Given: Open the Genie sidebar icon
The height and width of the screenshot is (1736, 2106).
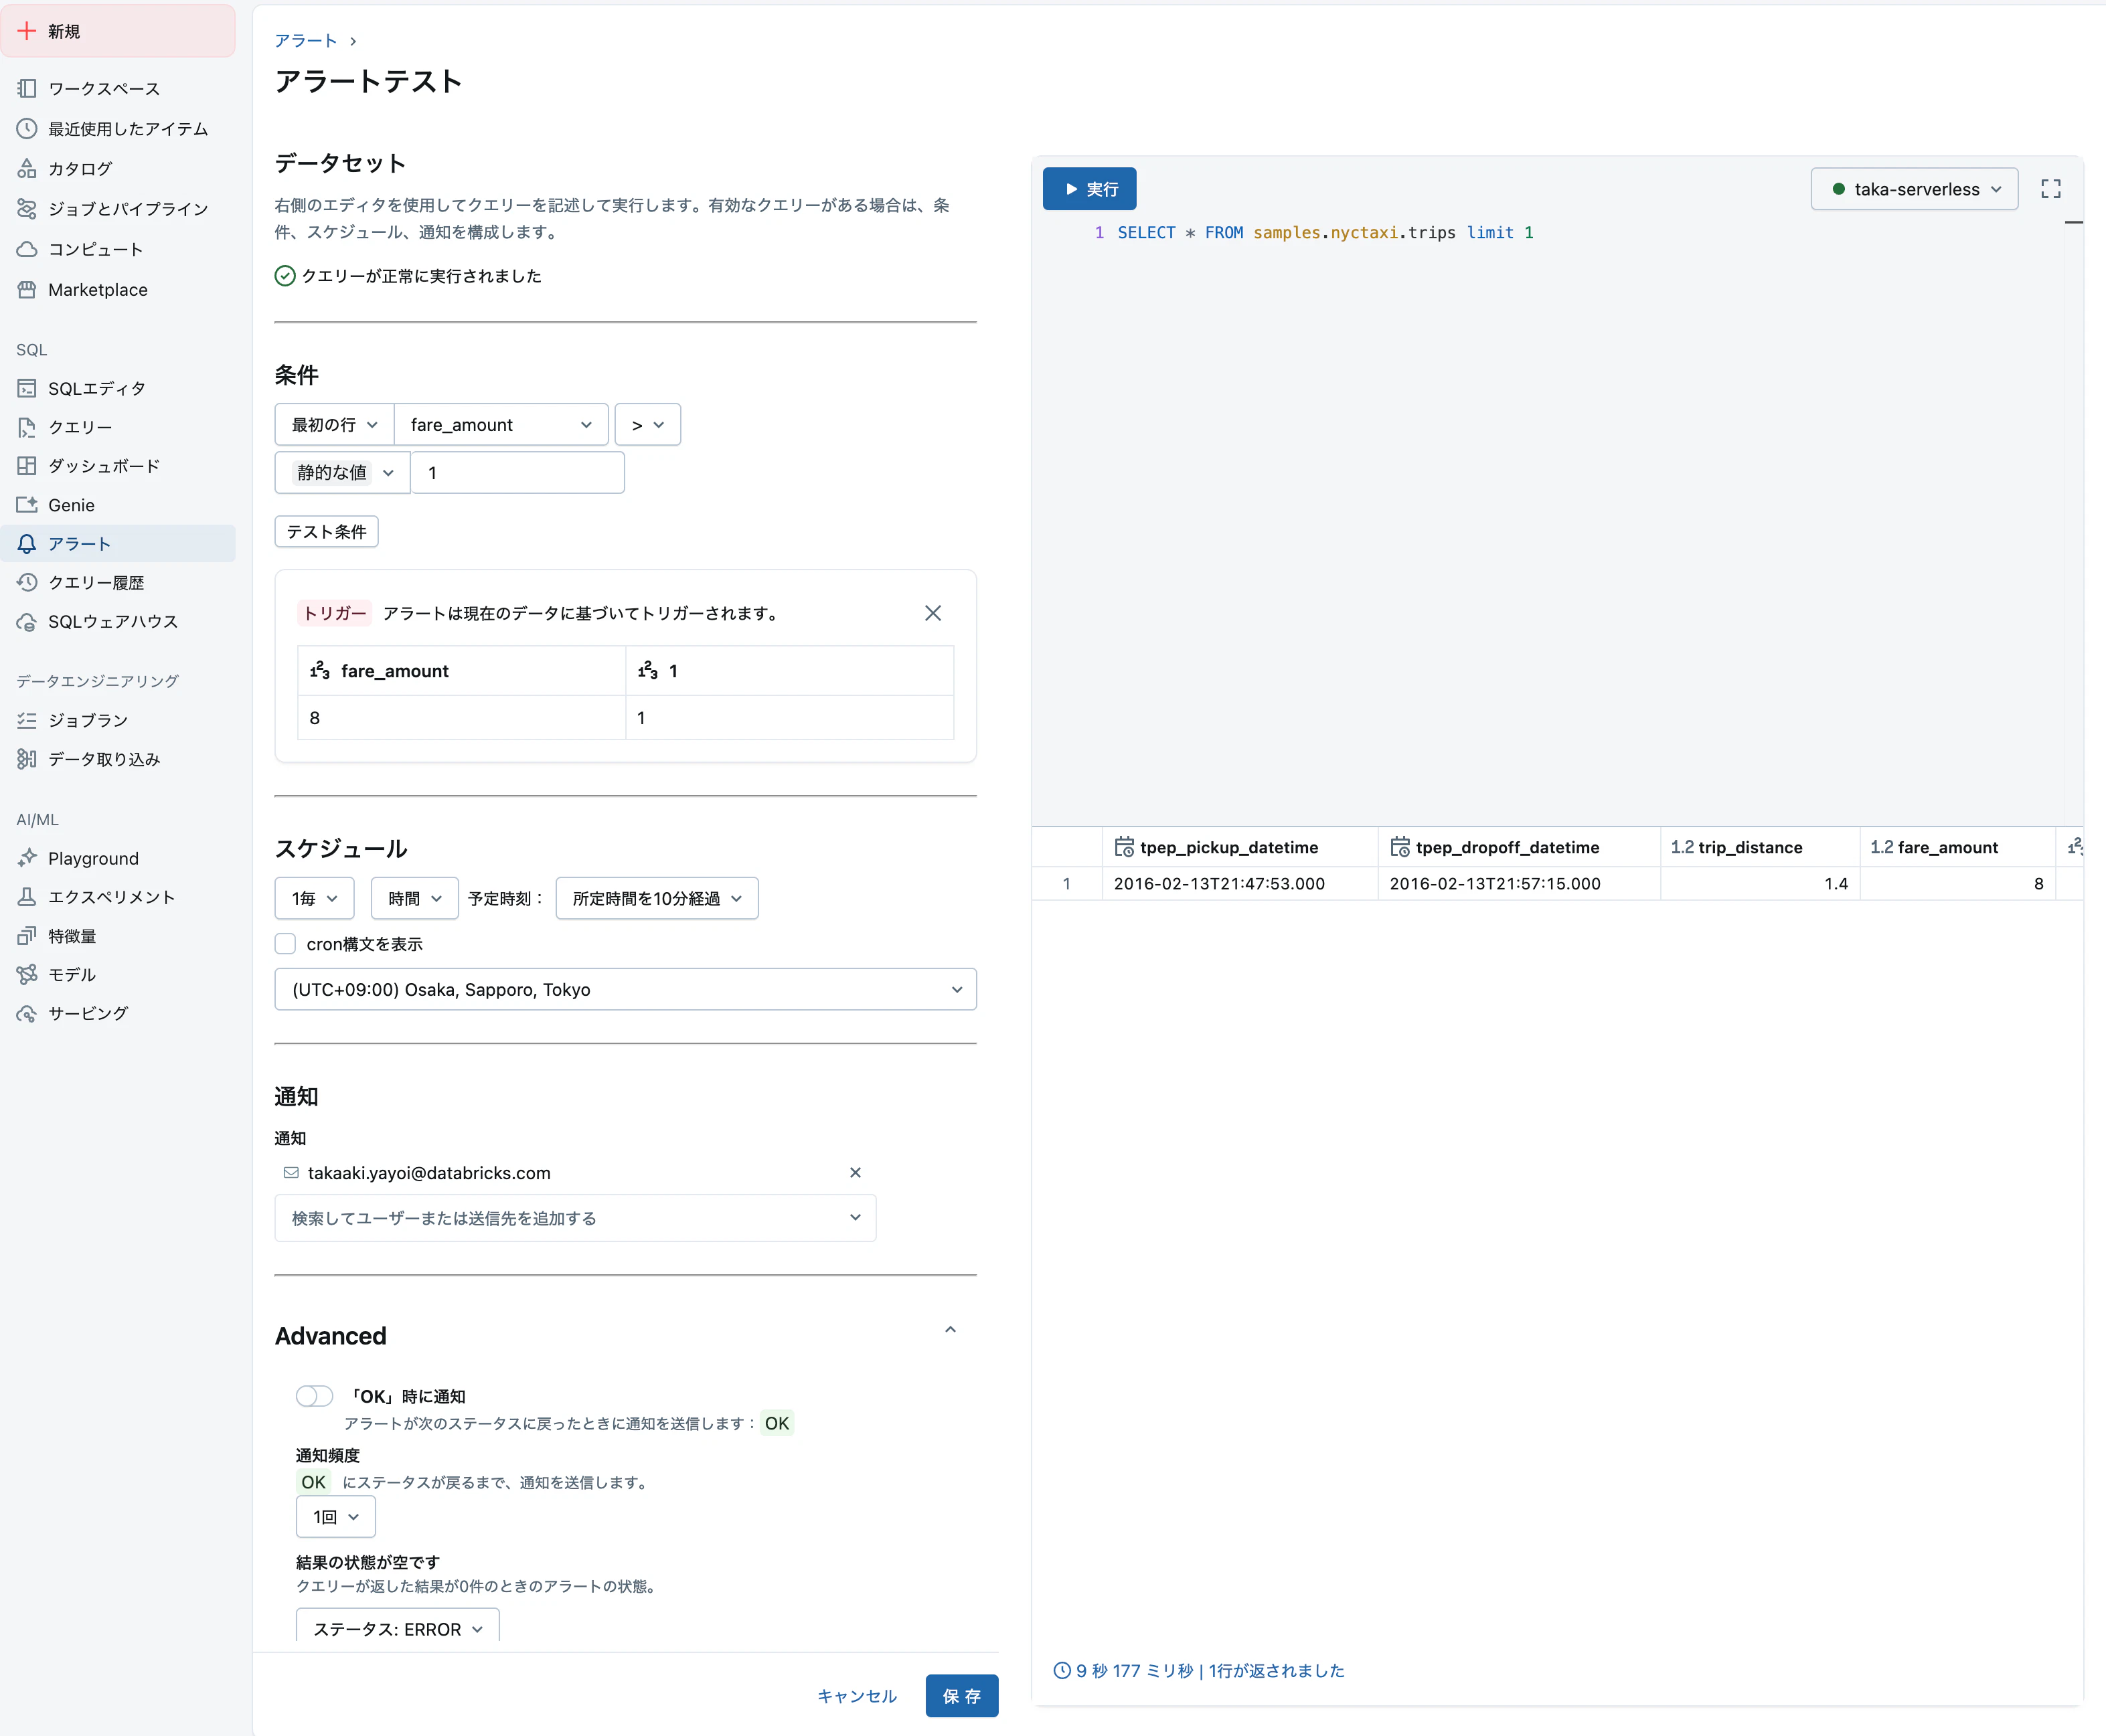Looking at the screenshot, I should (x=27, y=505).
